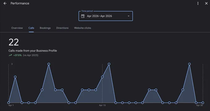View the Website clicks tab
This screenshot has width=210, height=111.
tap(82, 28)
